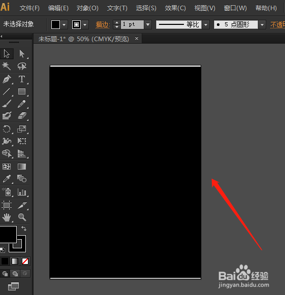285x295 pixels.
Task: Click the 描边 stroke panel link
Action: point(103,25)
